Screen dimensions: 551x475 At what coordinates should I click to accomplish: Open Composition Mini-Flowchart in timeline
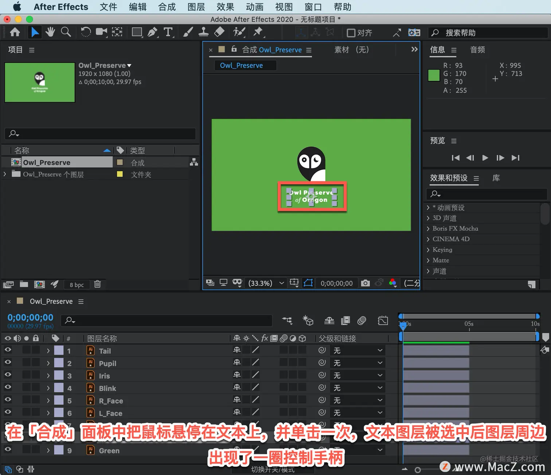(287, 321)
